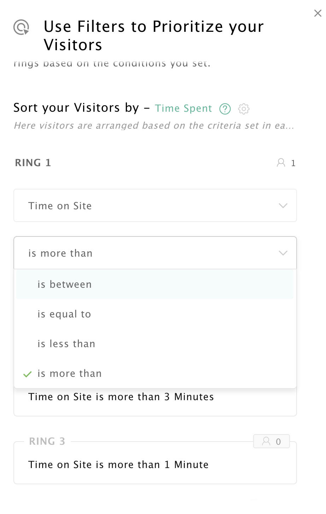Click the chevron arrow in the Time on Site field
The width and height of the screenshot is (326, 514).
click(283, 206)
